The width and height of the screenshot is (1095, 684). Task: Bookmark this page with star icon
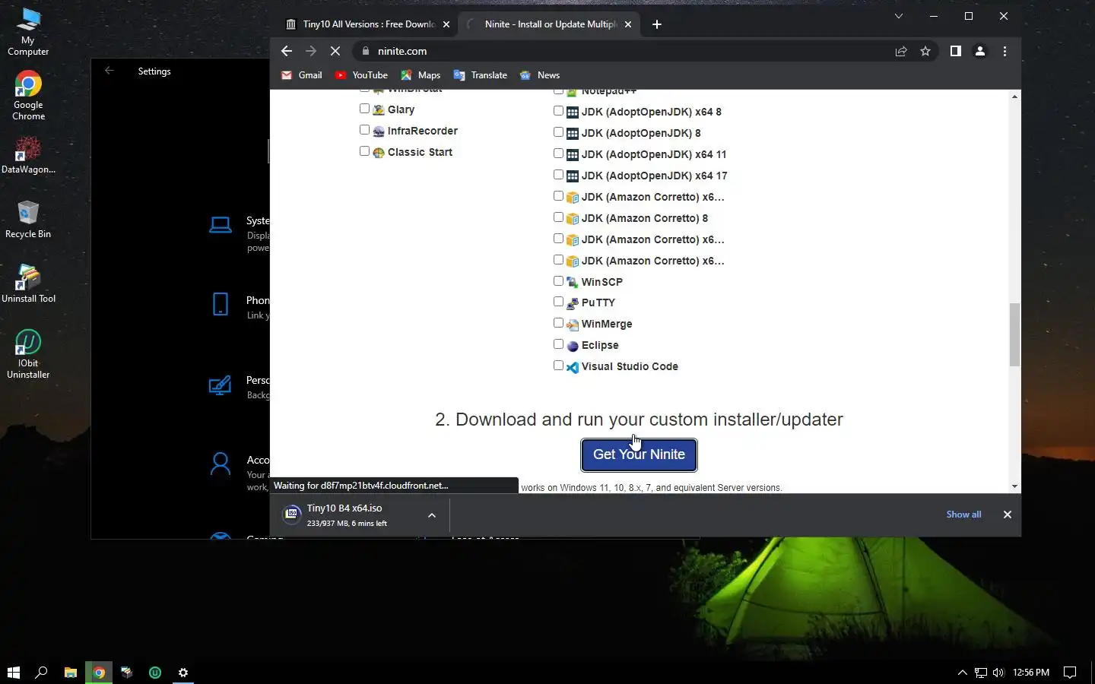coord(925,51)
